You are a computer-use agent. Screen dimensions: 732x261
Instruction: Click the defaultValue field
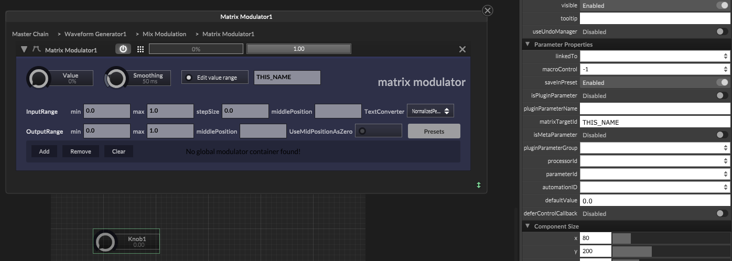(655, 201)
